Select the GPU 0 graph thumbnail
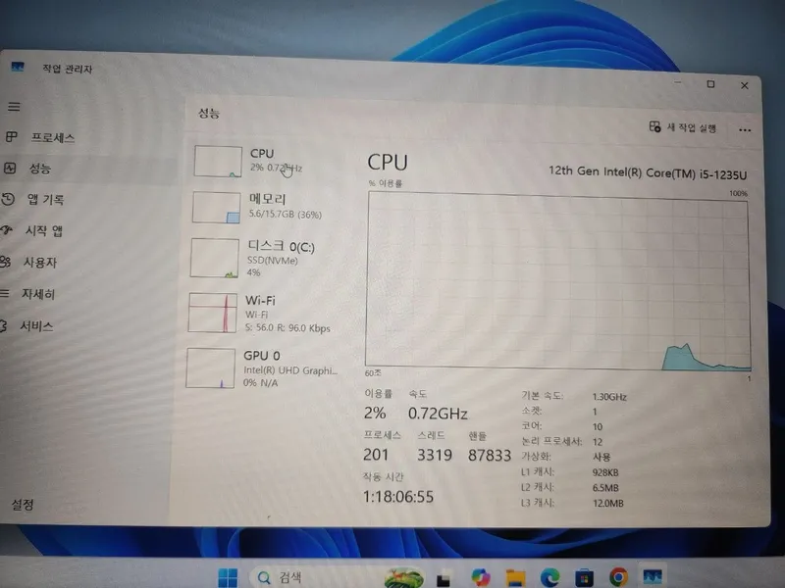This screenshot has width=785, height=588. coord(210,368)
